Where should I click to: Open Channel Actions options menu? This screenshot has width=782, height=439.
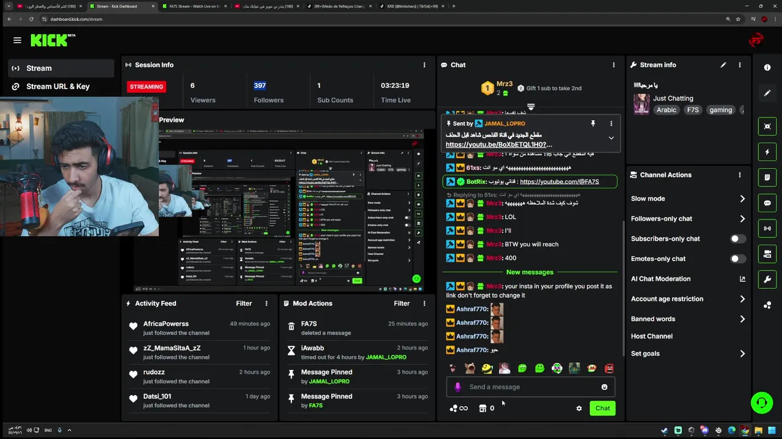tap(740, 175)
